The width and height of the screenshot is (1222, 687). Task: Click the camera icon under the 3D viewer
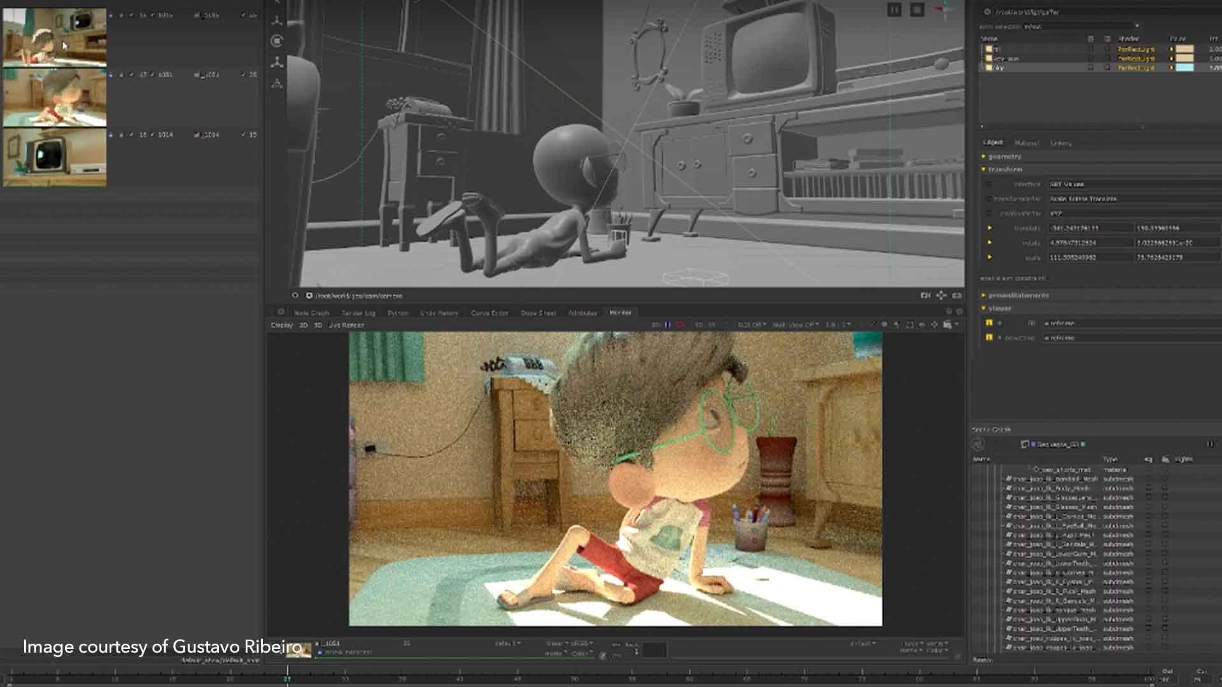click(925, 295)
